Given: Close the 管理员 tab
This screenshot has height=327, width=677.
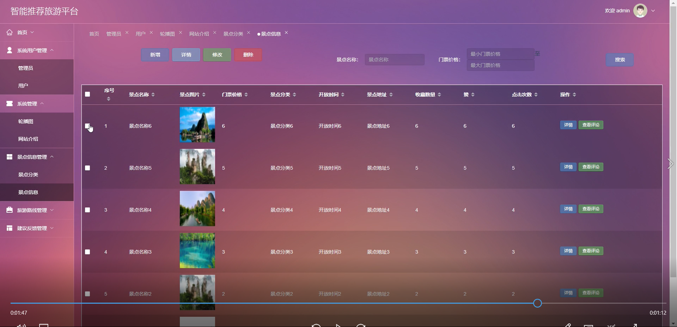Looking at the screenshot, I should (x=127, y=32).
